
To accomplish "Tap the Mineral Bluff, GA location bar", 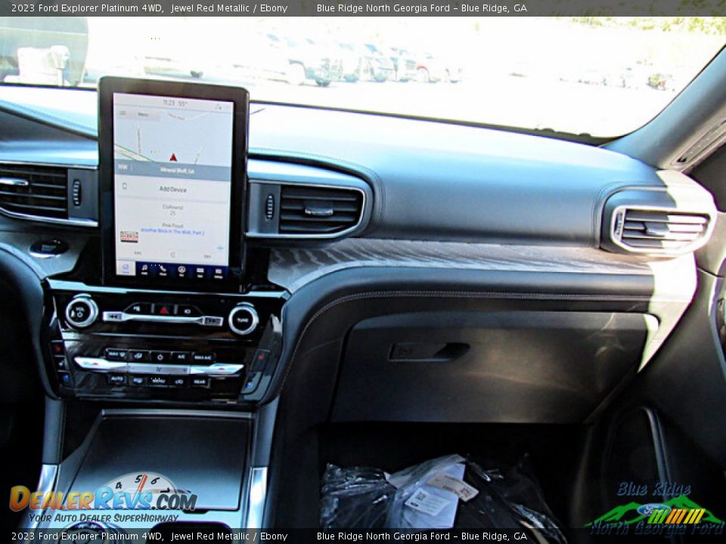I will 172,170.
